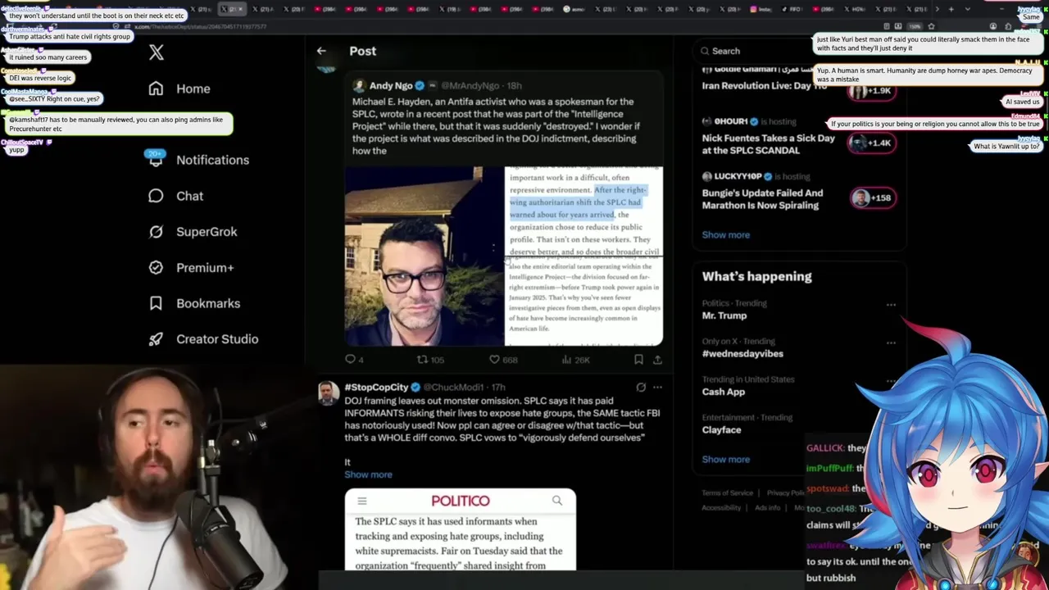Bookmark Andy Ngo's post
This screenshot has height=590, width=1049.
point(638,359)
